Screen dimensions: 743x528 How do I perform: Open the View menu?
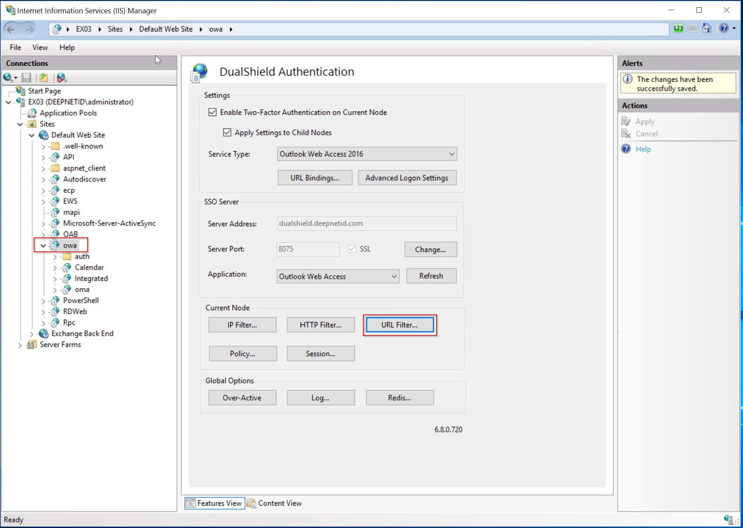40,48
